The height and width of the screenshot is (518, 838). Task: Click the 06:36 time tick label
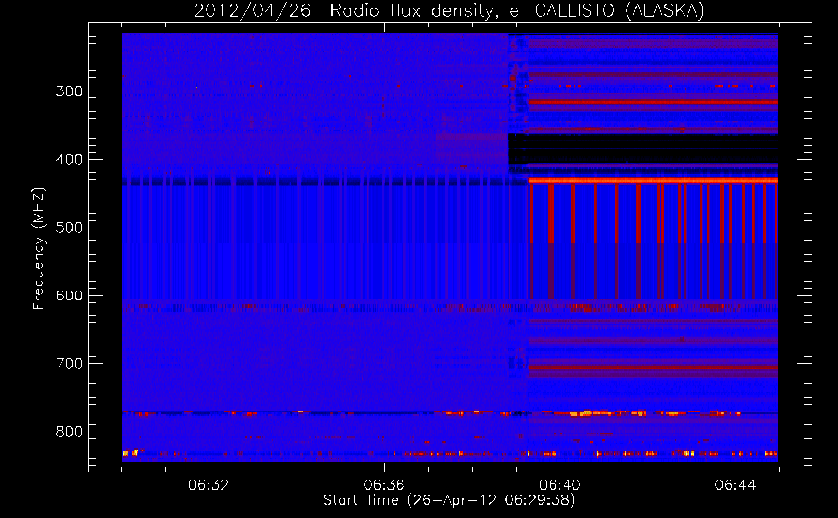384,485
